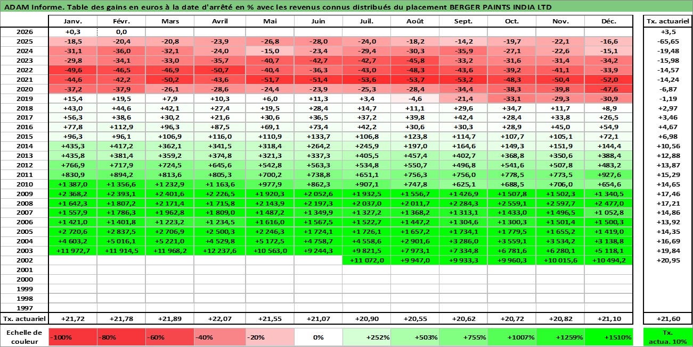The image size is (693, 347).
Task: Click the +1510% color scale swatch
Action: tap(608, 337)
